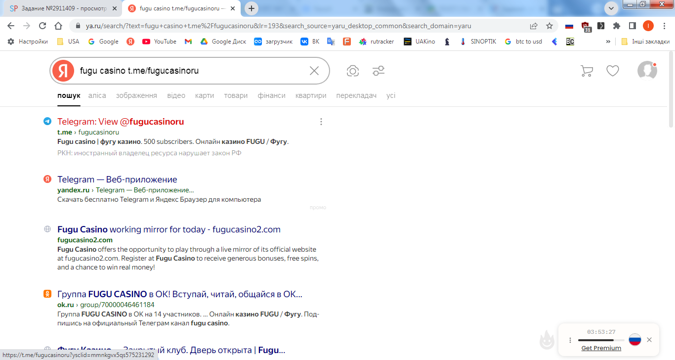Open the USA bookmarks folder
The width and height of the screenshot is (675, 360).
pos(68,42)
